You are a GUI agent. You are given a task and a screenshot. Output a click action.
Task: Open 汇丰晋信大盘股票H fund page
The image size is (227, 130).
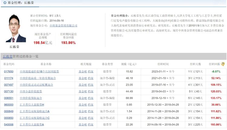click(32, 105)
